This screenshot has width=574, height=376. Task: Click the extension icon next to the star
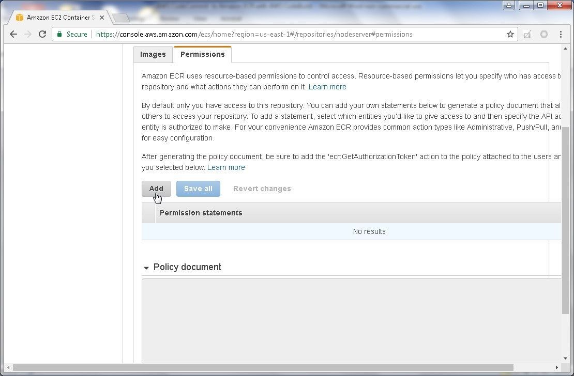(x=527, y=35)
